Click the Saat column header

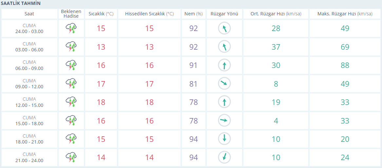tap(29, 14)
